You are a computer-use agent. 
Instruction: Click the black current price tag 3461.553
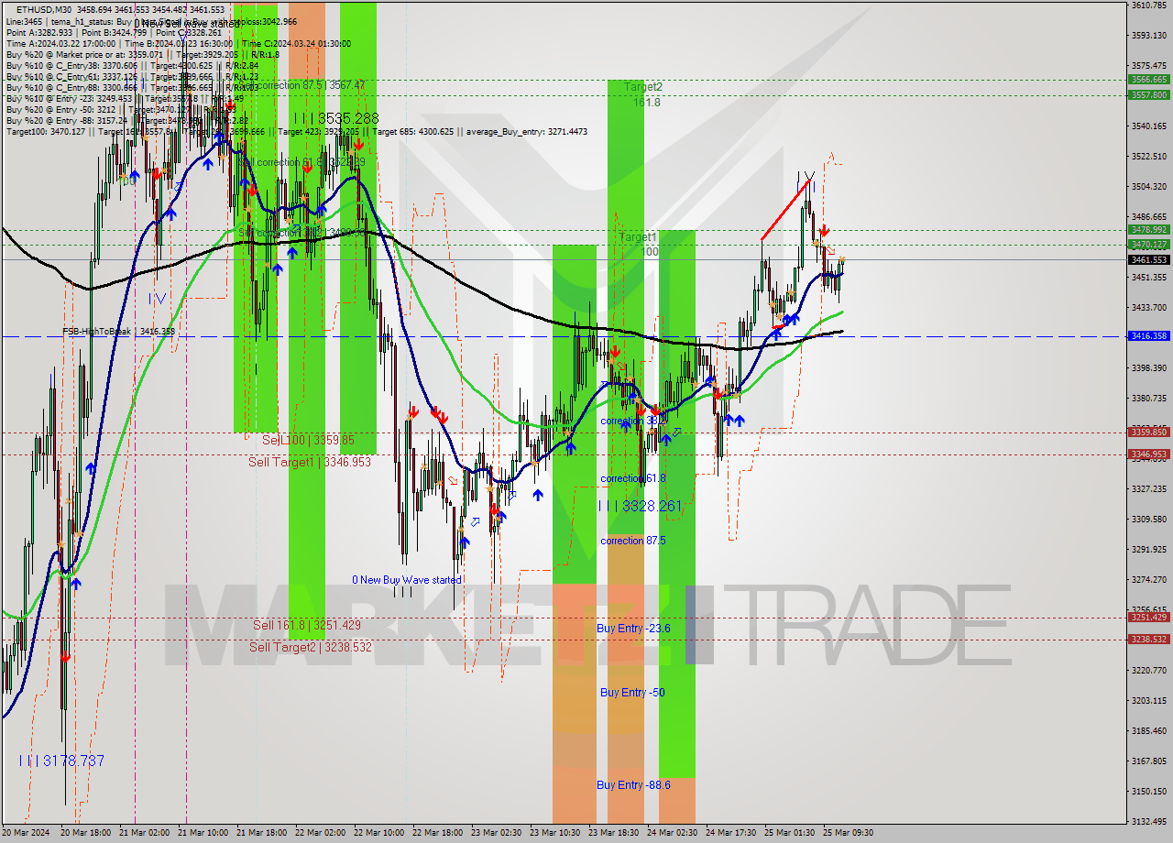pos(1148,260)
